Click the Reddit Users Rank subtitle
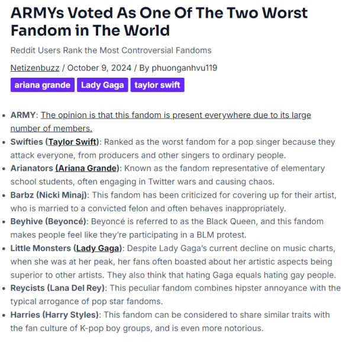355x344 pixels. (111, 50)
